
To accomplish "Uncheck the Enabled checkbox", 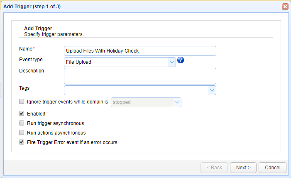I will 22,113.
